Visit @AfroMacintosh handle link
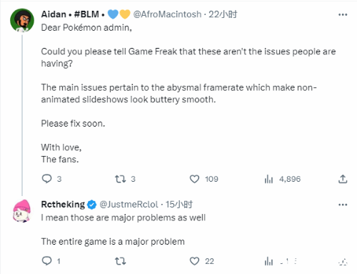This screenshot has height=274, width=357. [167, 14]
